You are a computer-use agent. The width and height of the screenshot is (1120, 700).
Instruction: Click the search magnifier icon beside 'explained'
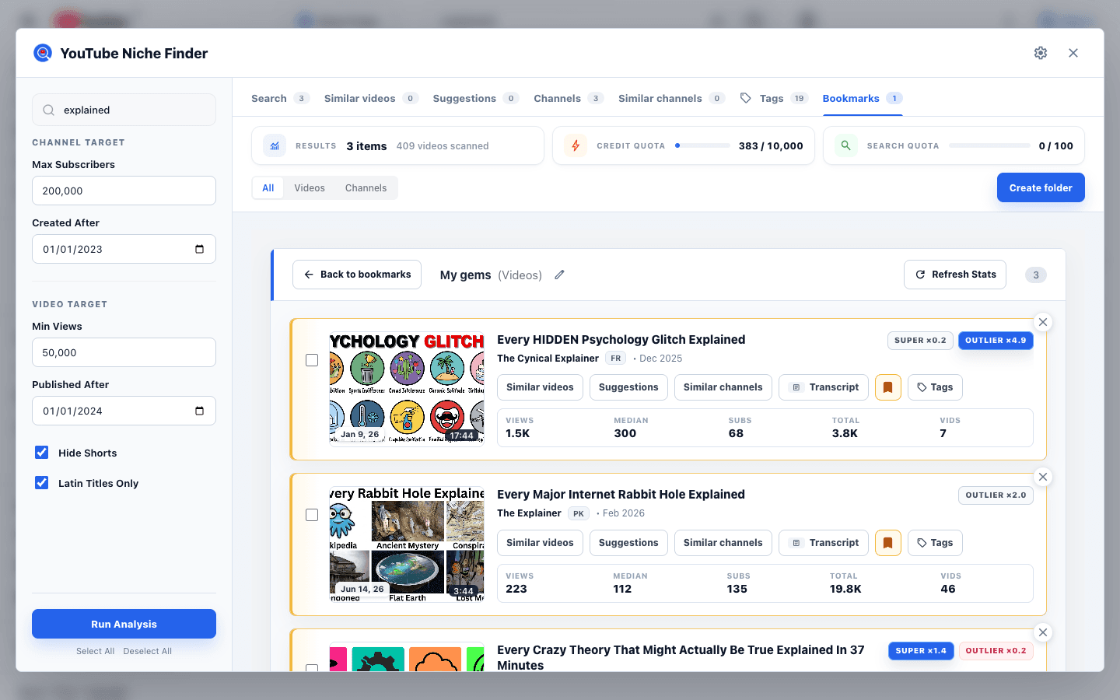[48, 110]
